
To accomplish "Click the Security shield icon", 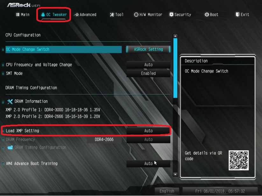I will 171,15.
